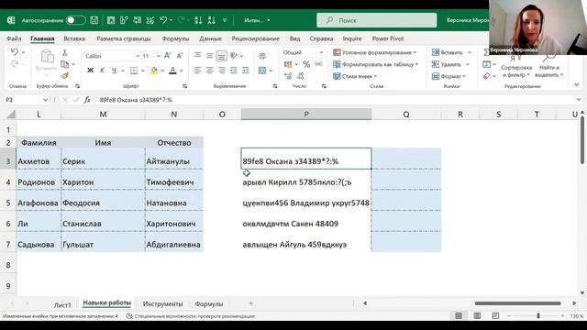Click the Save diskette icon
The image size is (587, 330).
pos(94,20)
